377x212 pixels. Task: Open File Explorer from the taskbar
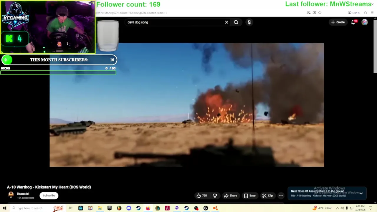100,208
